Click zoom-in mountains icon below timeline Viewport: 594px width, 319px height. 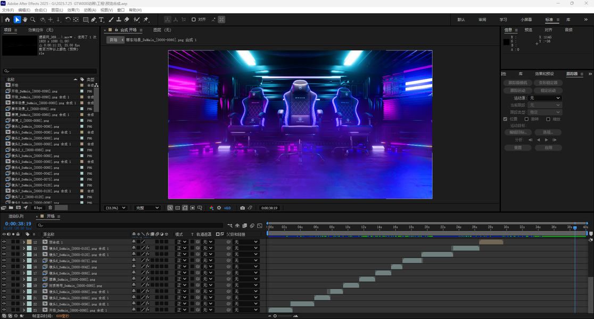click(295, 316)
